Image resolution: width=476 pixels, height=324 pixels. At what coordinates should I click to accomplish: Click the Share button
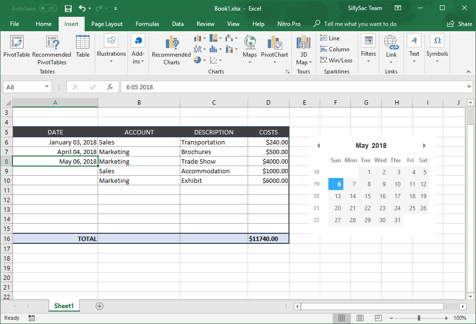click(460, 24)
